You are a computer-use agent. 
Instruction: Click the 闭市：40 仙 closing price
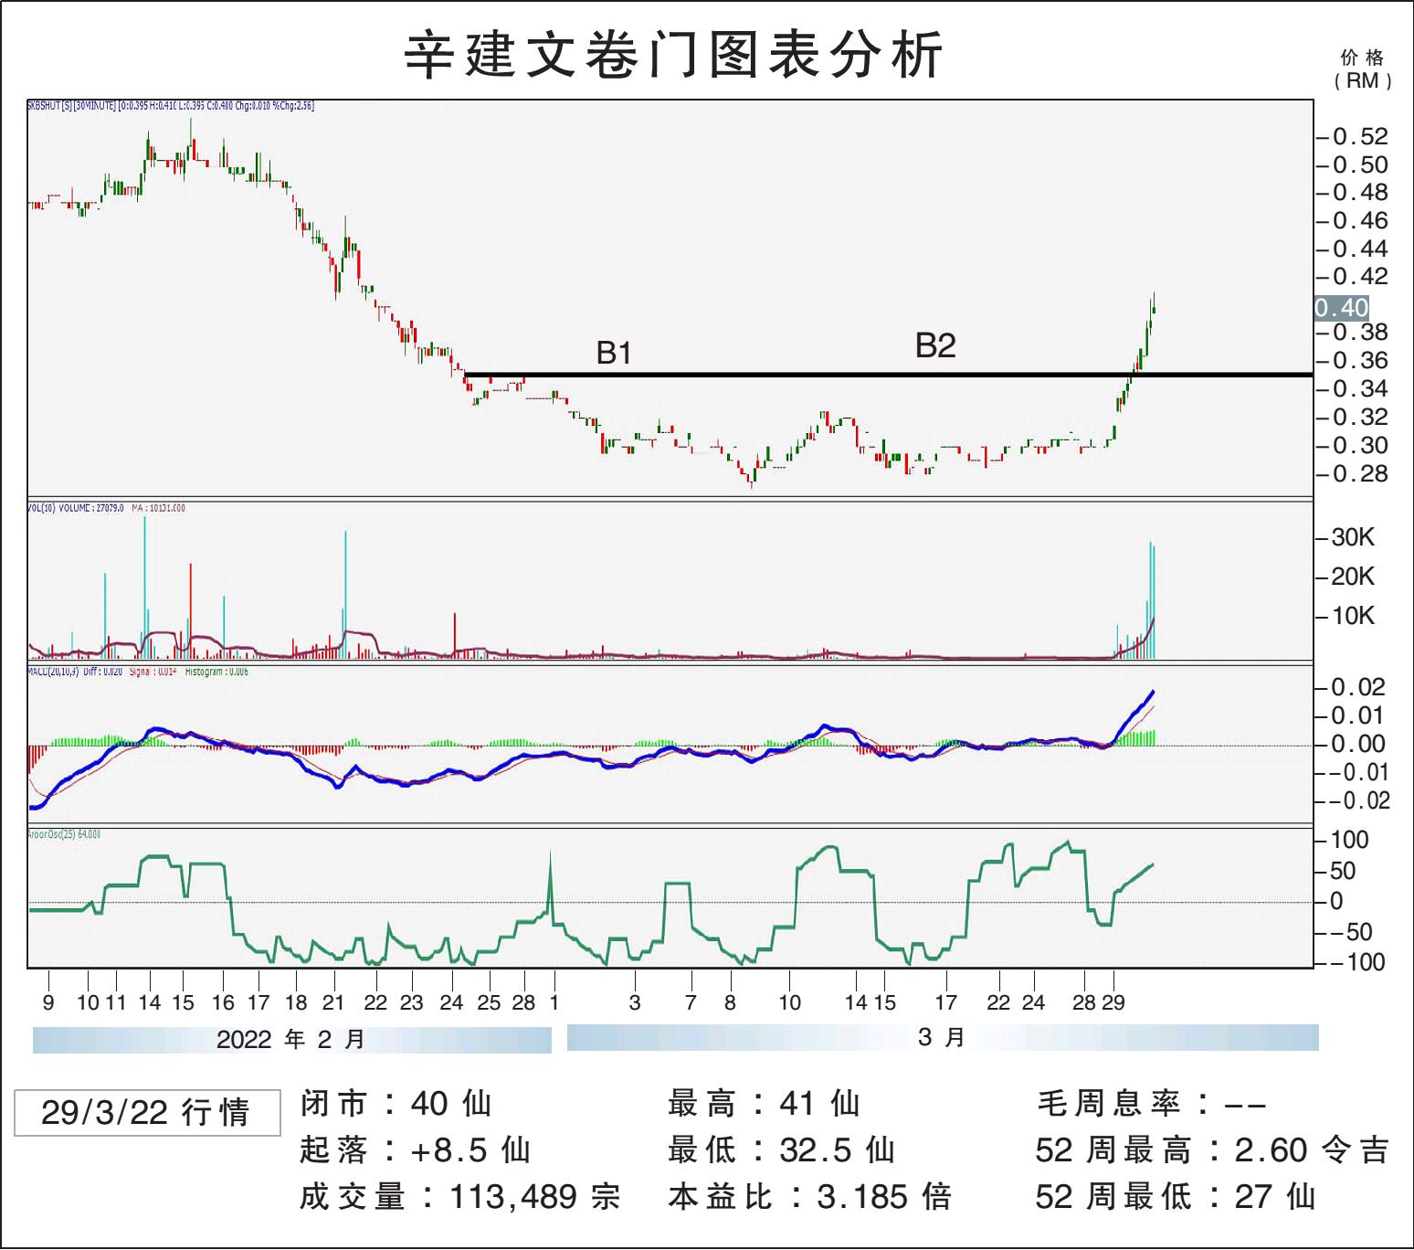(396, 1104)
